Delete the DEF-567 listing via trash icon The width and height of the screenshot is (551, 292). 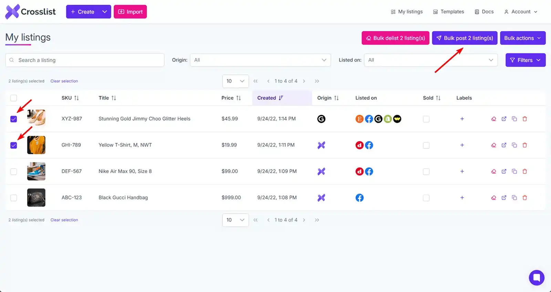click(525, 171)
